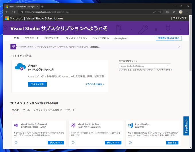195x152 pixels.
Task: Click the サインアウト link
Action: pos(180,18)
